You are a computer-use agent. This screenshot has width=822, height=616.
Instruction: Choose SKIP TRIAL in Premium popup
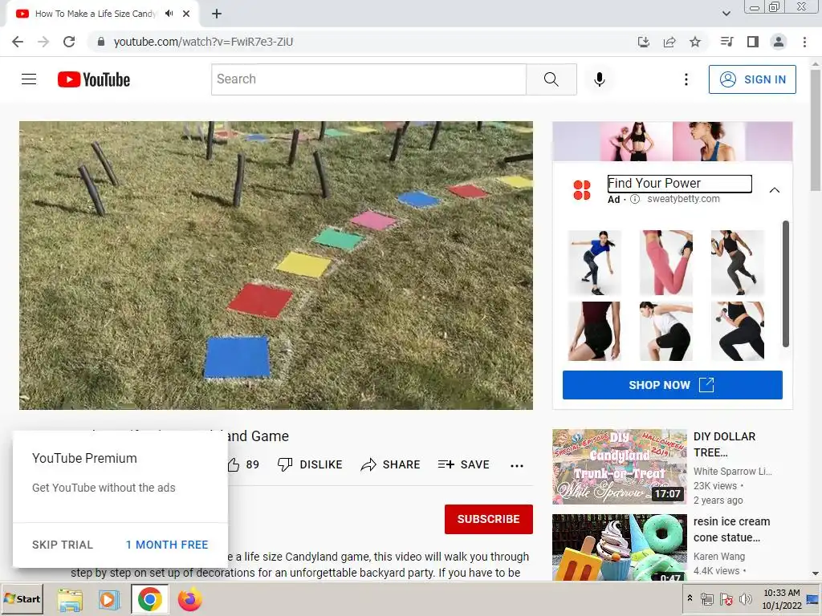(x=63, y=545)
